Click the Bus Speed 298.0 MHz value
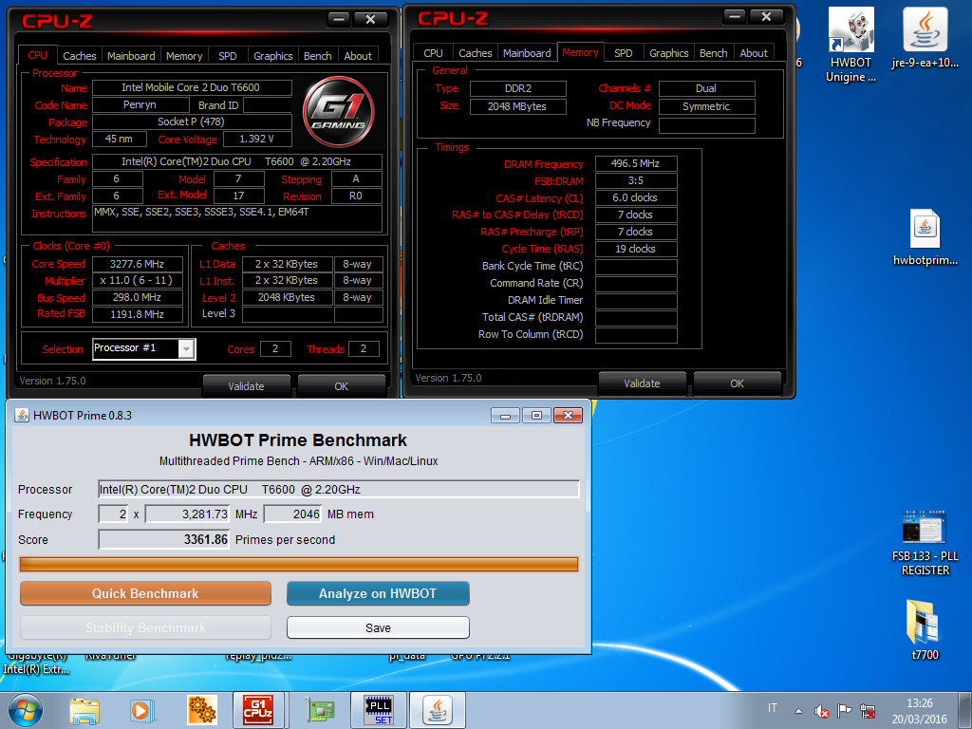 click(x=137, y=297)
